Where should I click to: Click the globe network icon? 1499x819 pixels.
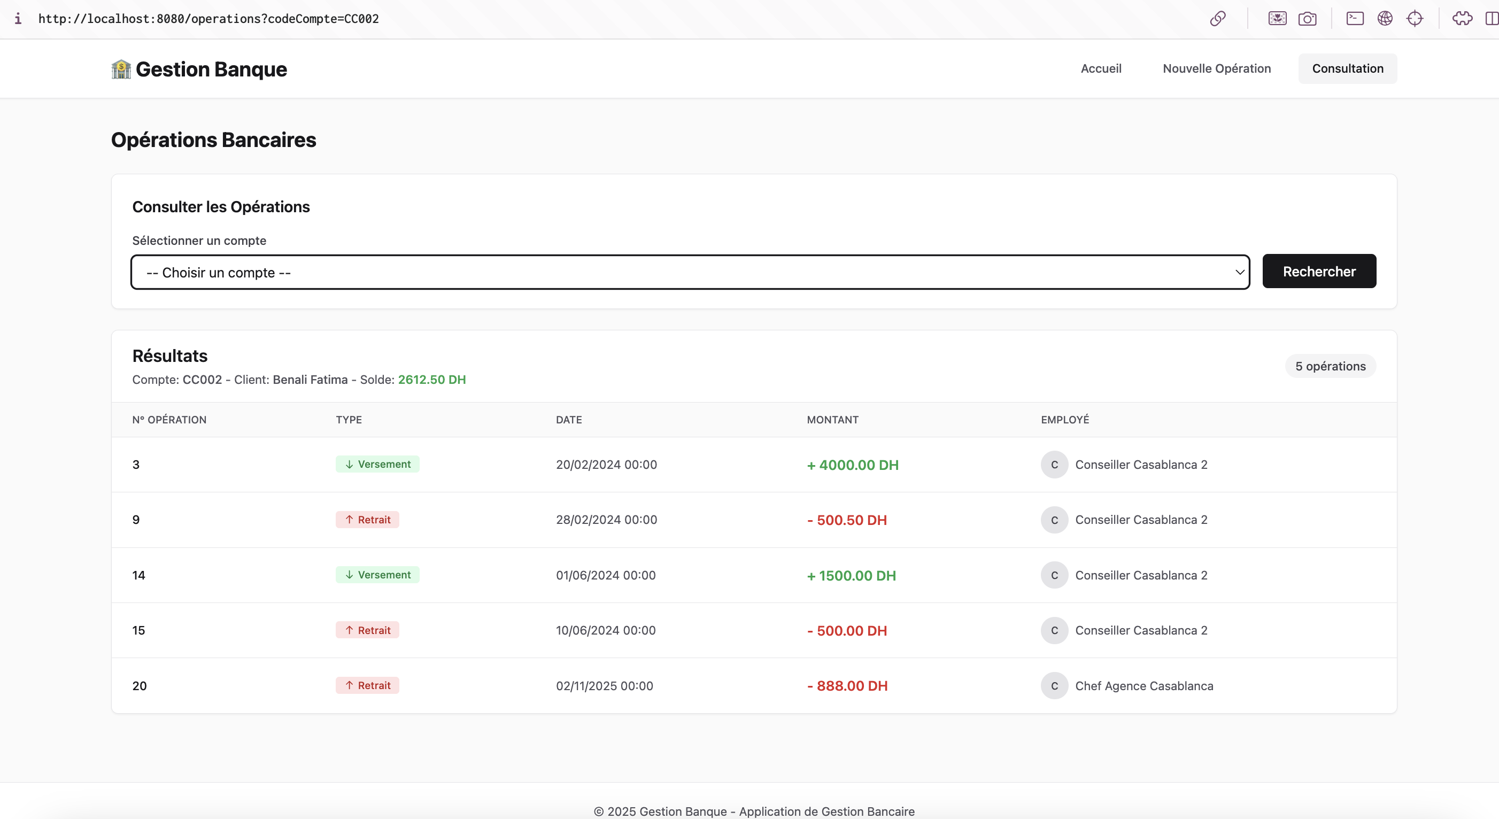1385,19
